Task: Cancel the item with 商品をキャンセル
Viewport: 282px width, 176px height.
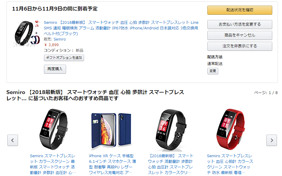Action: [x=240, y=35]
